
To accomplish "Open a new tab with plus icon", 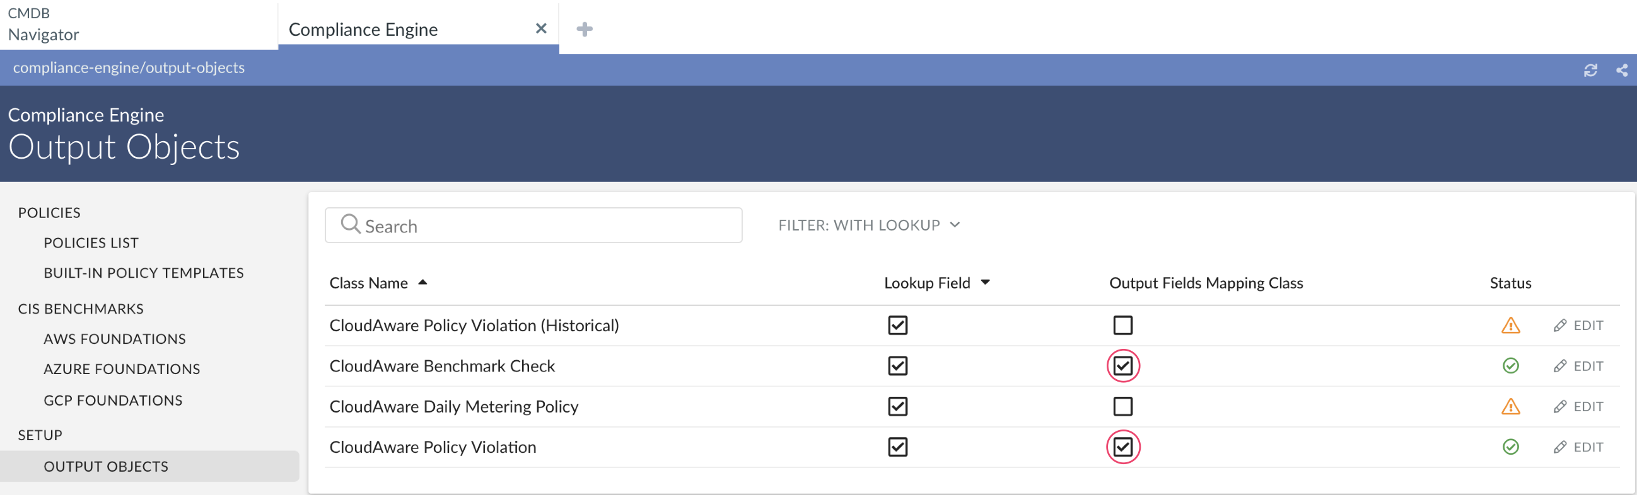I will (x=584, y=29).
